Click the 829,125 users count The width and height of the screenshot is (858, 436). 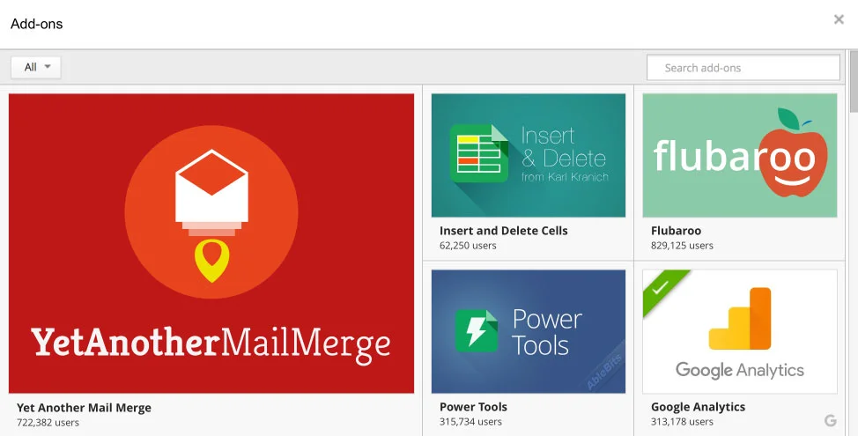[x=682, y=246]
